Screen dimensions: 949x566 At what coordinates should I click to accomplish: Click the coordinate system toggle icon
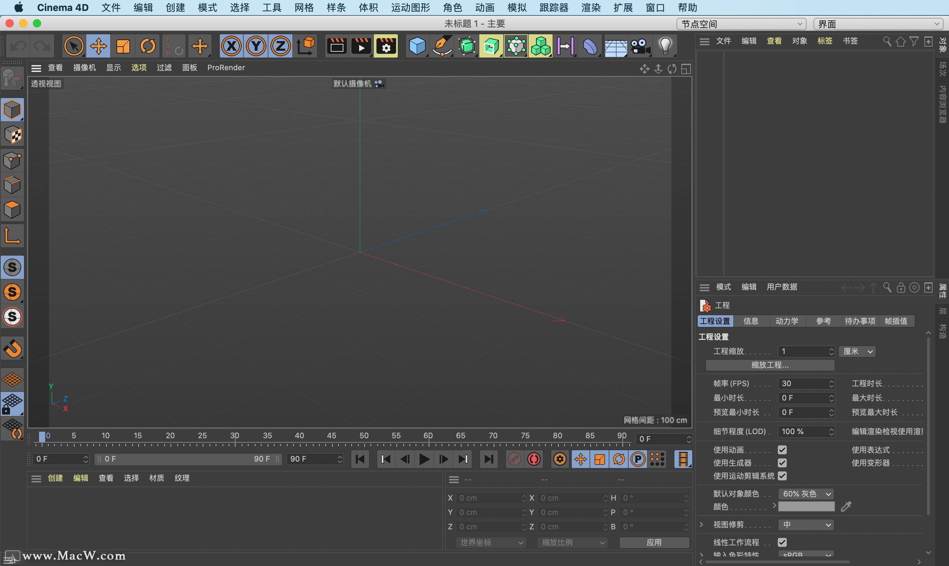click(306, 47)
